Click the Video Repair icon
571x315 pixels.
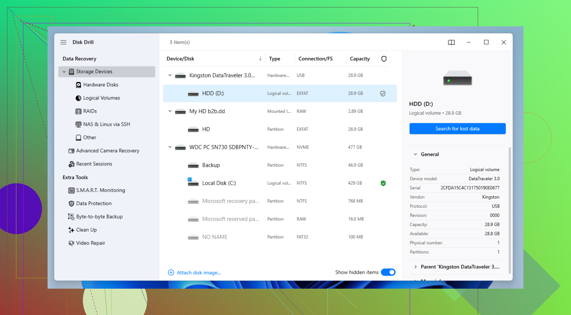71,243
